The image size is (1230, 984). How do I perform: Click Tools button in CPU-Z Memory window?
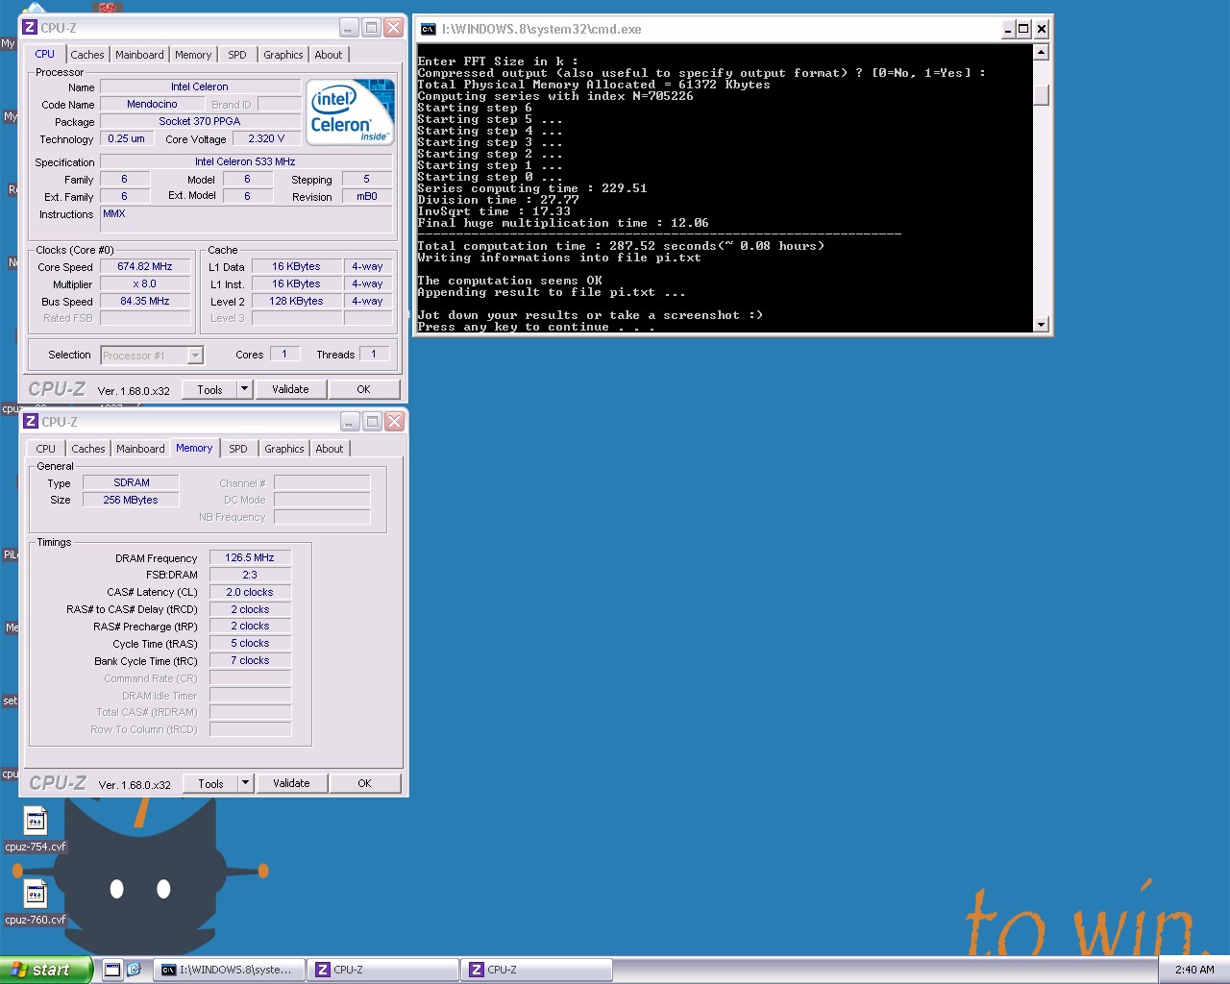210,783
